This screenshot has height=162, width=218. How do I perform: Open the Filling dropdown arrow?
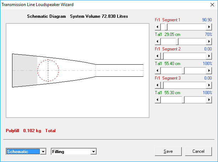[x=93, y=152]
